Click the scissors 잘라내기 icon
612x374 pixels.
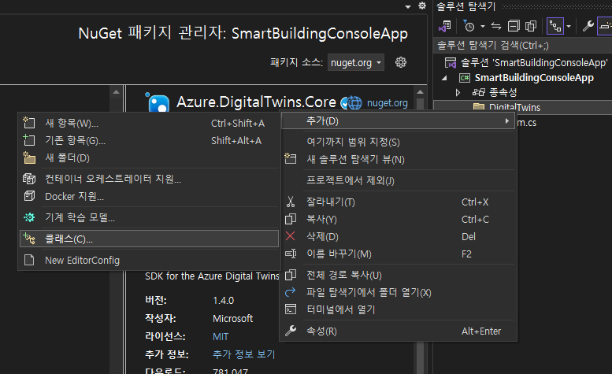point(291,202)
